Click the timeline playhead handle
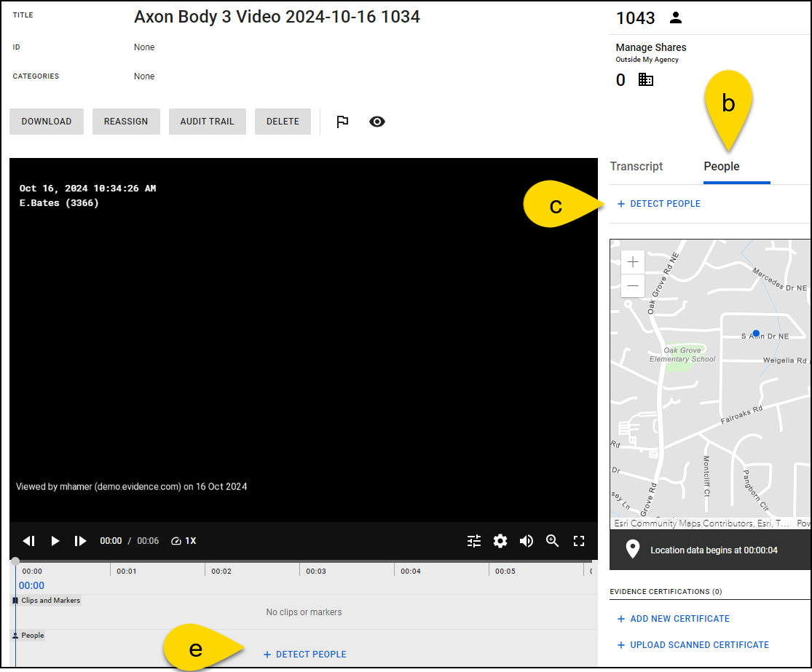This screenshot has height=672, width=812. point(15,561)
